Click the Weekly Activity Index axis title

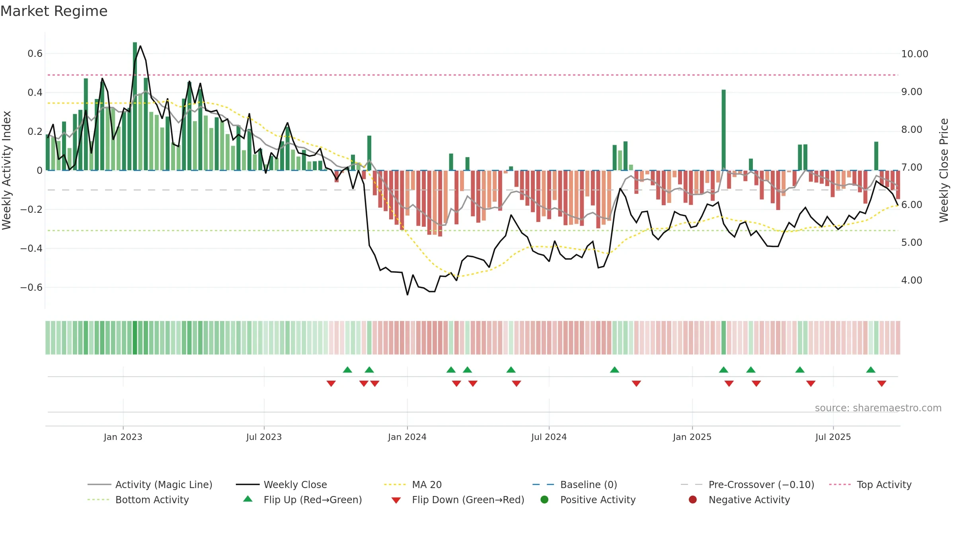pyautogui.click(x=7, y=170)
